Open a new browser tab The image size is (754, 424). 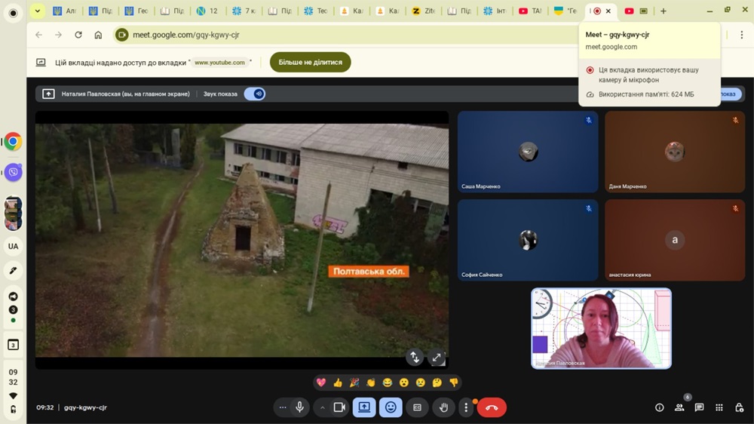(x=663, y=11)
